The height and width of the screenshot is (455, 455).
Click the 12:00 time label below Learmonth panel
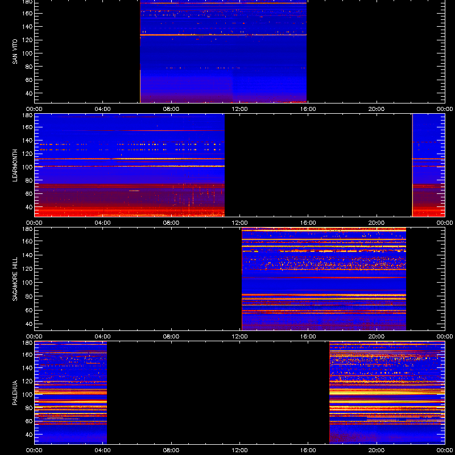(239, 223)
